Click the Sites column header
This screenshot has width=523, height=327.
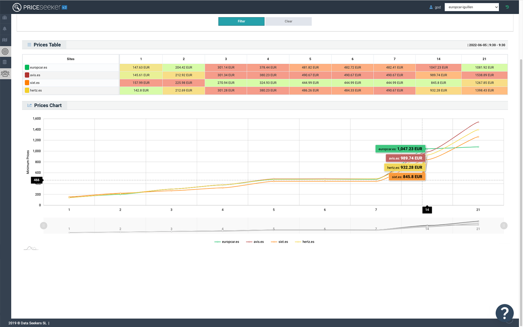(x=71, y=59)
